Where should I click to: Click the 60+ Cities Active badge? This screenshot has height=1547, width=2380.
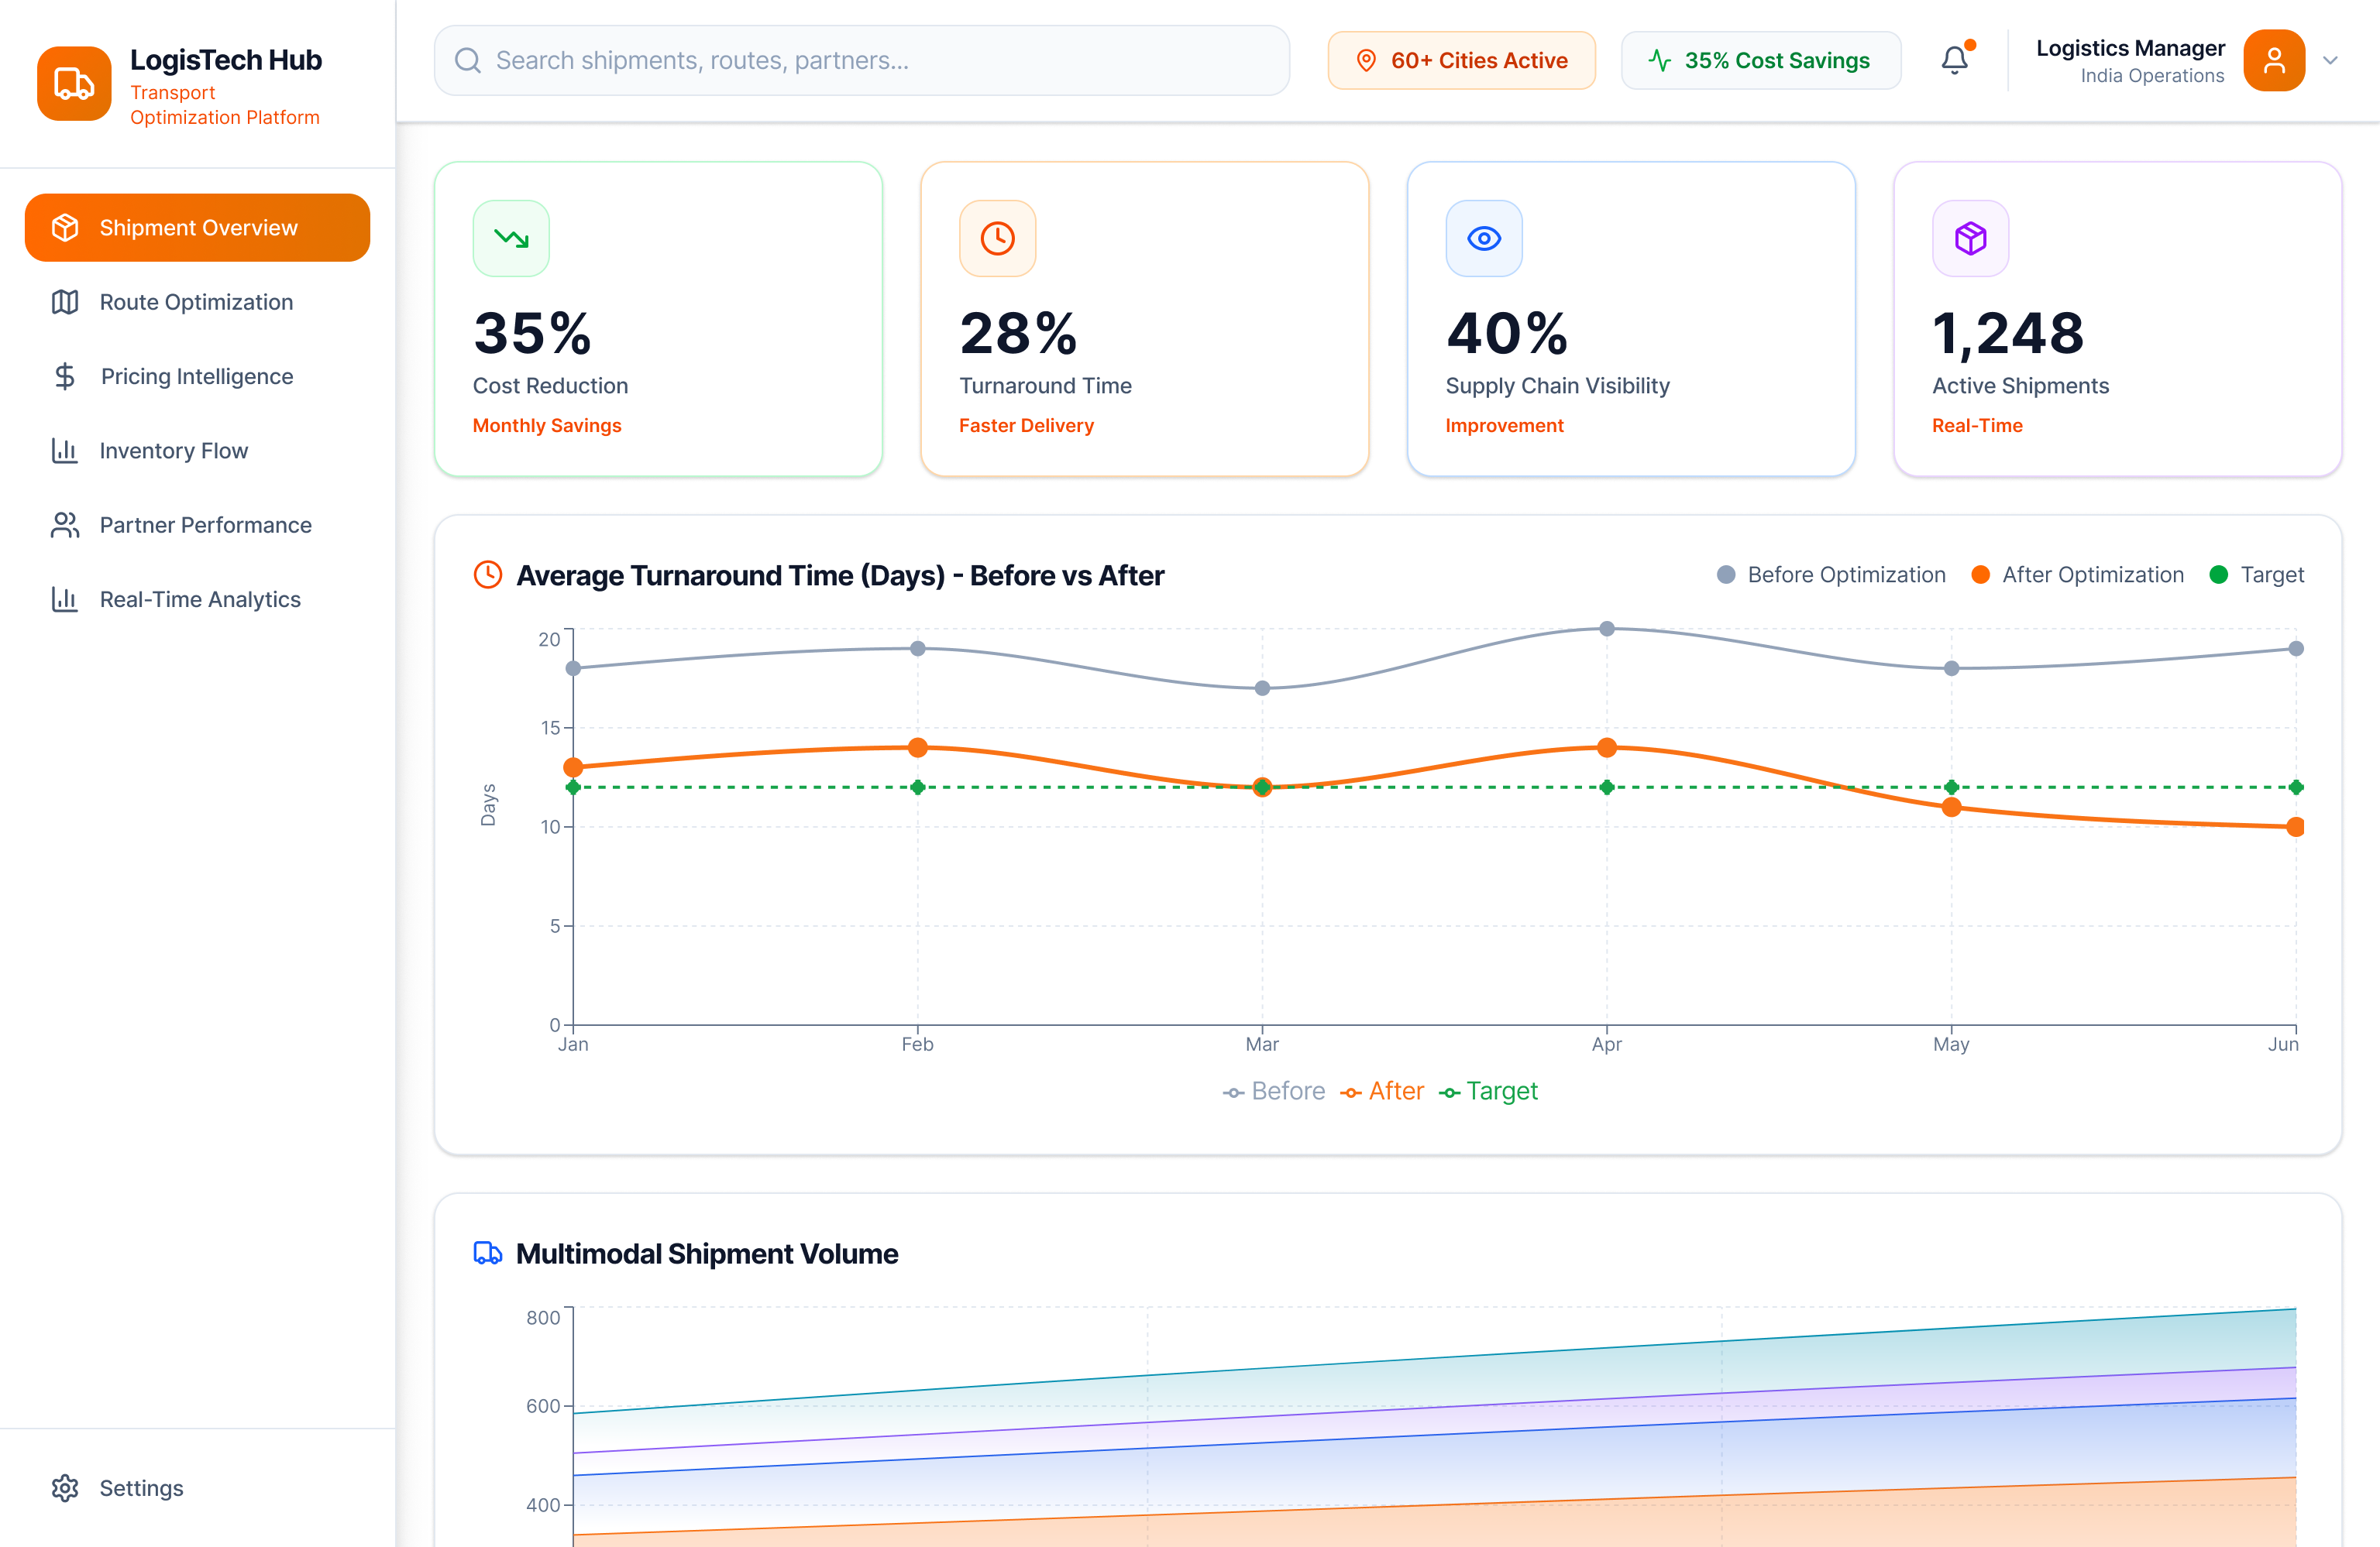click(1461, 60)
